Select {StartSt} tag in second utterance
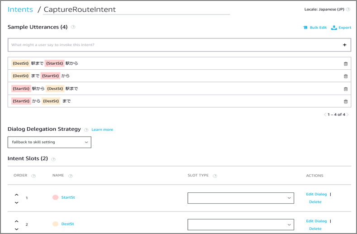357x234 pixels. 50,76
